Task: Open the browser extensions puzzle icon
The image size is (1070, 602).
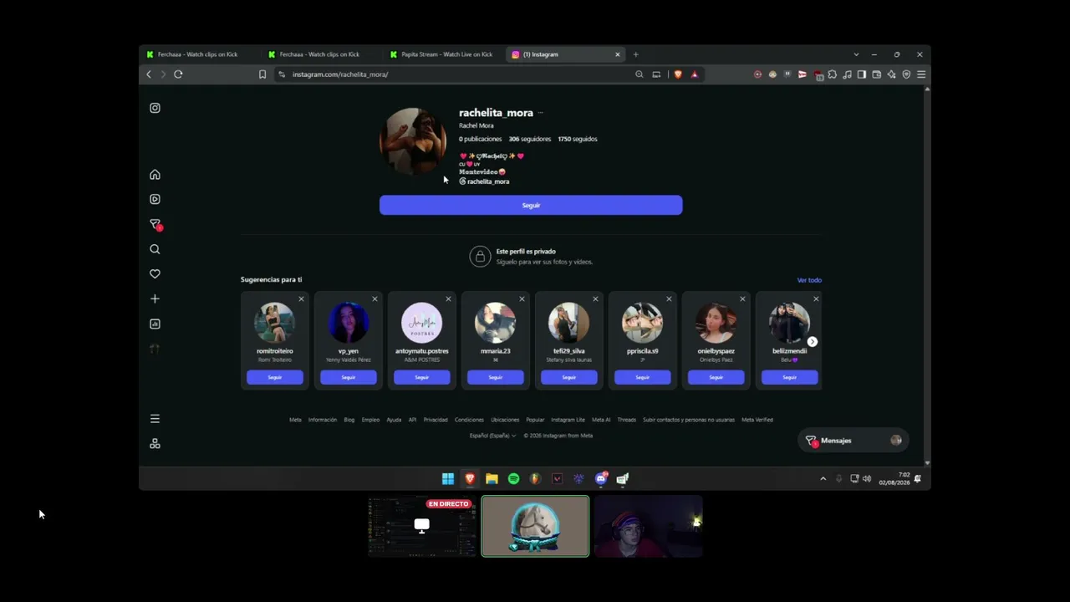Action: [x=832, y=74]
